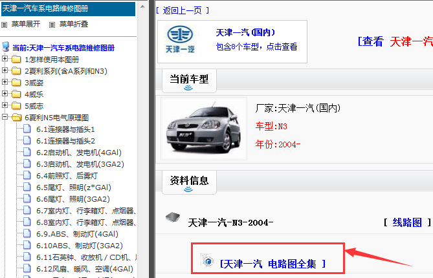The width and height of the screenshot is (433, 278).
Task: Click page icon of 6.5尾灯、照明(z*GAI)
Action: point(27,187)
